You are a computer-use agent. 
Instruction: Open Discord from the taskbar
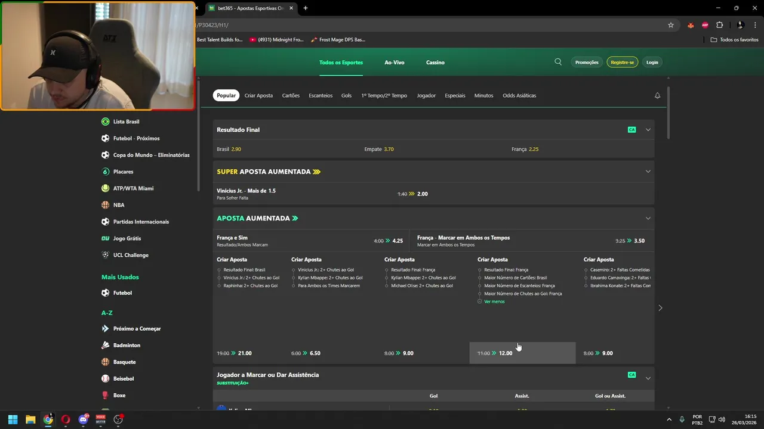(x=83, y=419)
